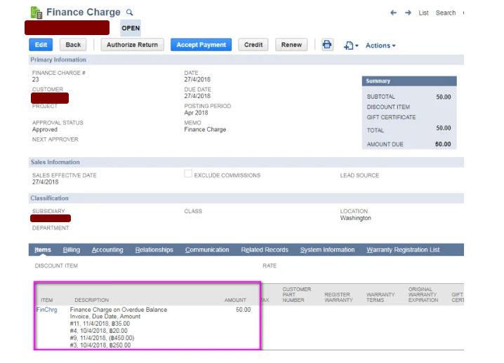504x363 pixels.
Task: Open the Related Records tab
Action: tap(265, 249)
